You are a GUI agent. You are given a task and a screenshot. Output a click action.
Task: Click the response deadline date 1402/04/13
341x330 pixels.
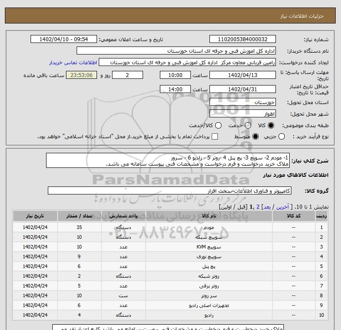pyautogui.click(x=243, y=75)
